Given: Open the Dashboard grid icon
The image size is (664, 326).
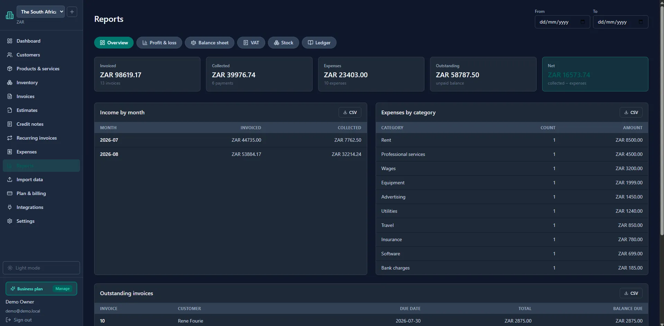Looking at the screenshot, I should (10, 41).
